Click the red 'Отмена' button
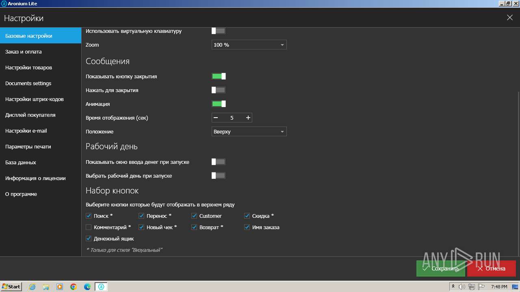The image size is (520, 292). [x=492, y=268]
